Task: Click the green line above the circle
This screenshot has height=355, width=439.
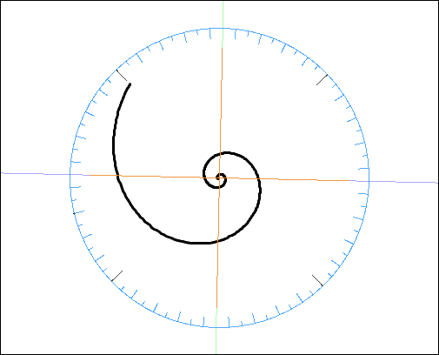Action: (223, 15)
